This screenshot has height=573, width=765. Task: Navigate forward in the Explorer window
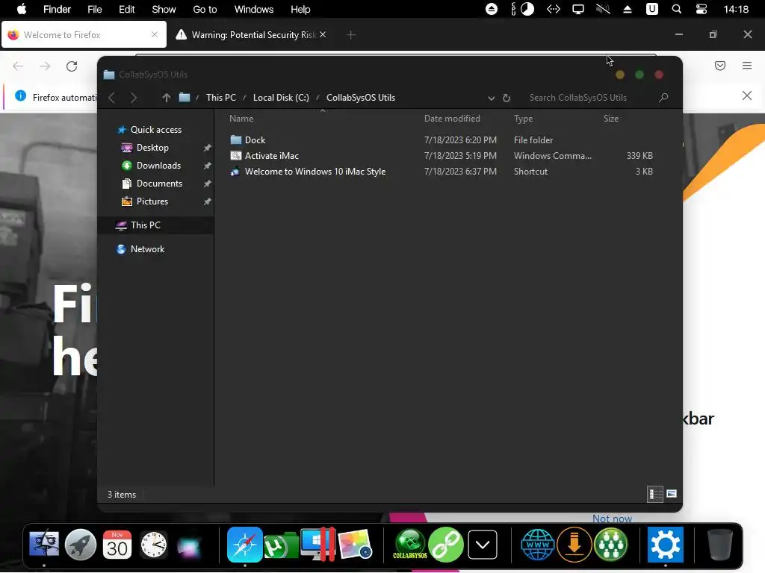click(133, 98)
